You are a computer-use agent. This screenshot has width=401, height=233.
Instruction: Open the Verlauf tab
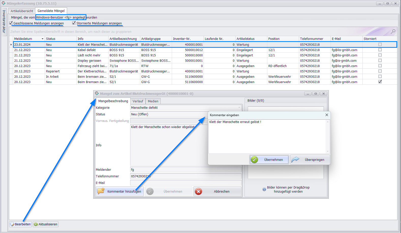tap(138, 101)
